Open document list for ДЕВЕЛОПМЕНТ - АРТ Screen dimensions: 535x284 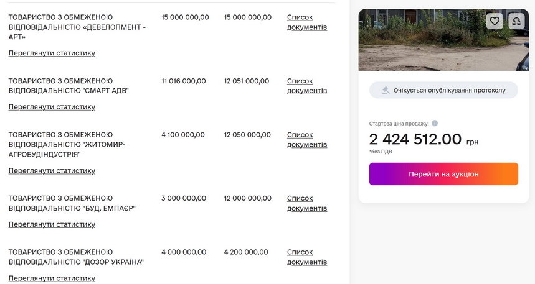[306, 22]
